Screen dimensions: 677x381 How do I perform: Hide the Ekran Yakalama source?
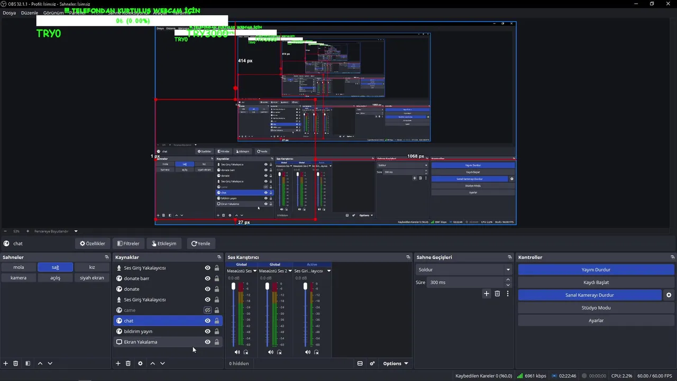point(207,342)
